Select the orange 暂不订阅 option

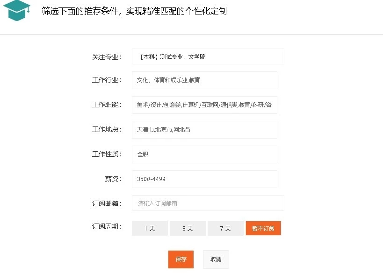point(263,228)
